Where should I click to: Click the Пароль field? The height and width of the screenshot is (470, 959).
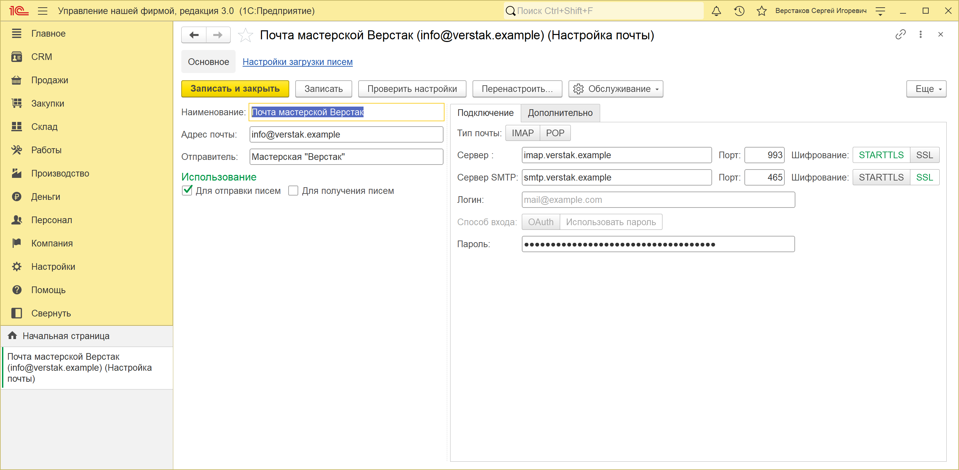point(658,244)
